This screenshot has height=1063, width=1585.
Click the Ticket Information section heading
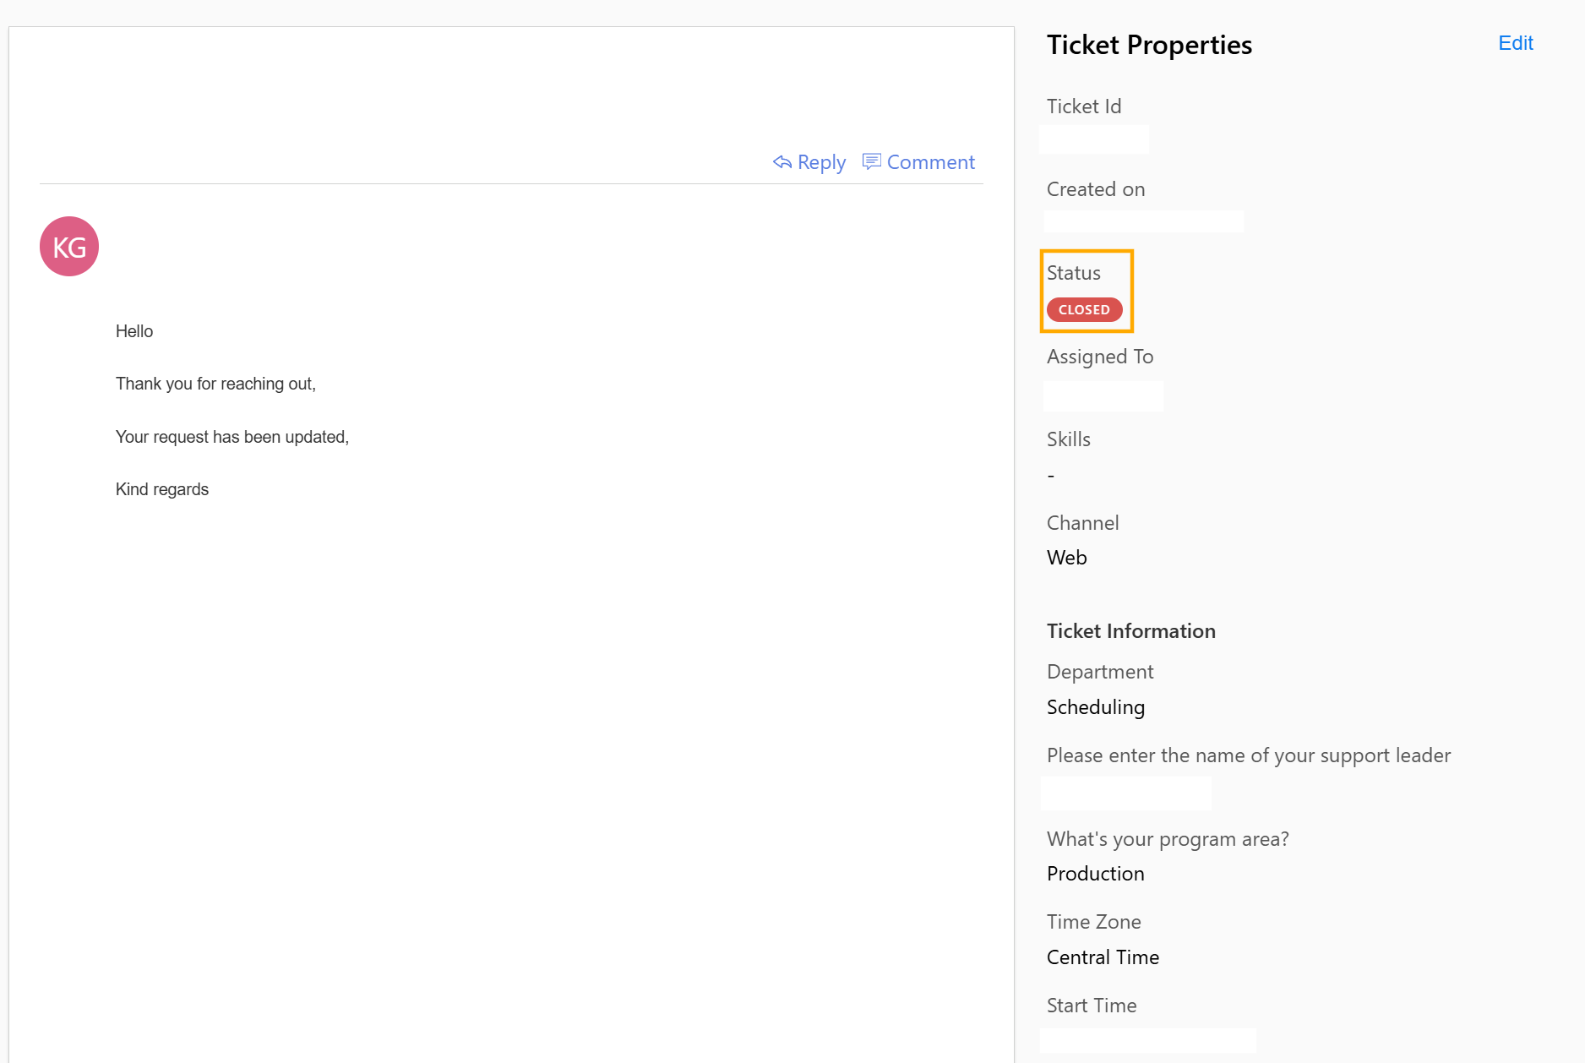click(x=1130, y=631)
